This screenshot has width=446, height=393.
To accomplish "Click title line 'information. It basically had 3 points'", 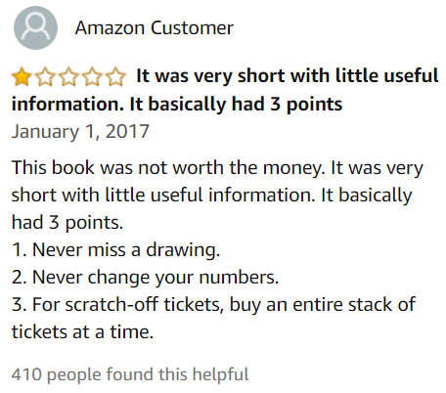I will [x=177, y=105].
